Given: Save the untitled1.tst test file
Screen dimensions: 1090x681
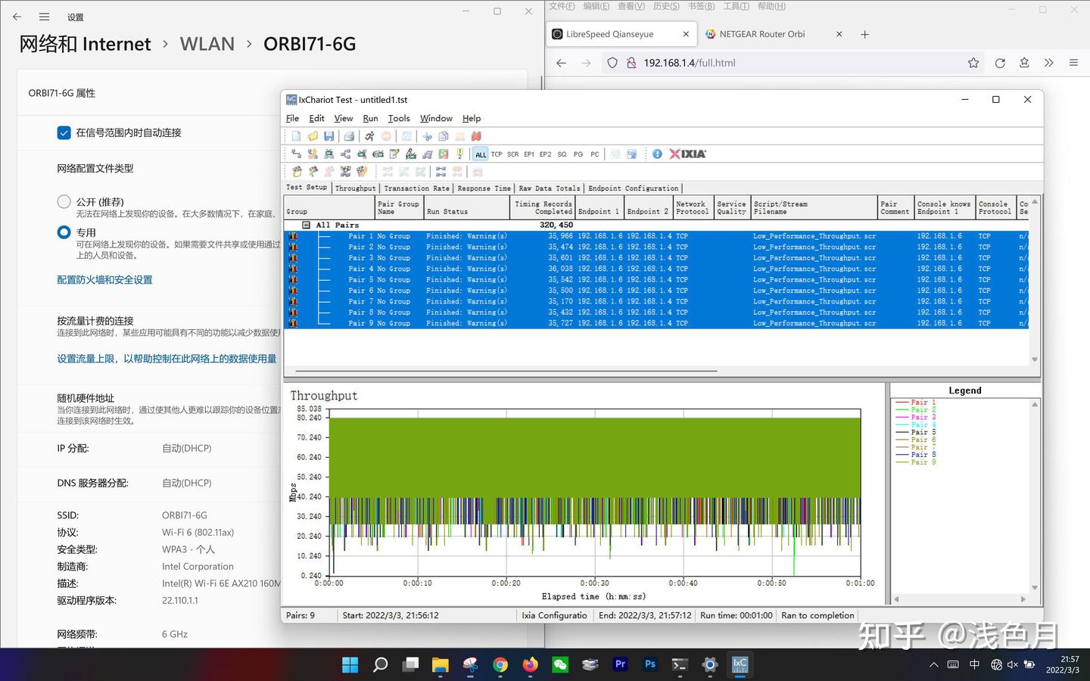Looking at the screenshot, I should tap(329, 136).
